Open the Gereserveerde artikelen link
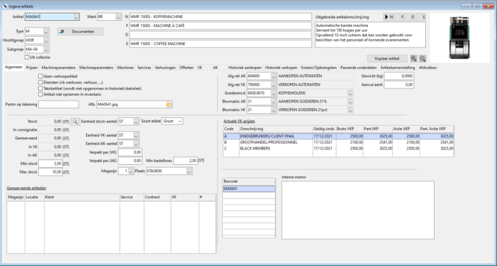 click(26, 188)
